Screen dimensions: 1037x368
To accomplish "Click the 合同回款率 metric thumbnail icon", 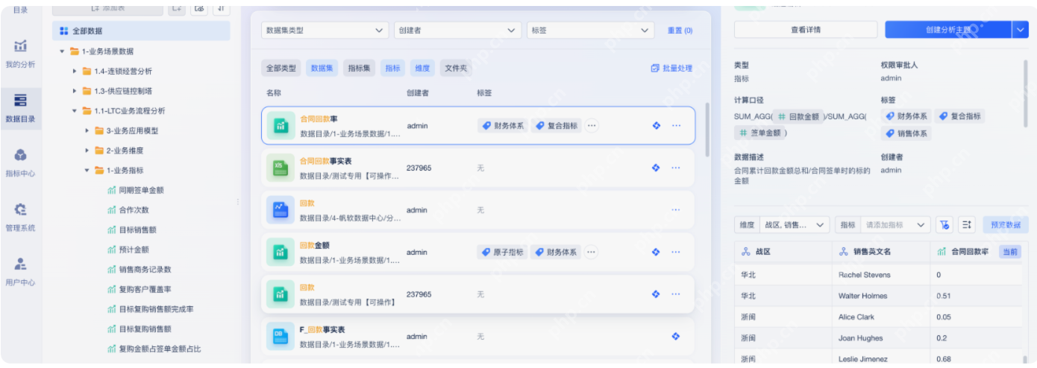I will [x=281, y=126].
